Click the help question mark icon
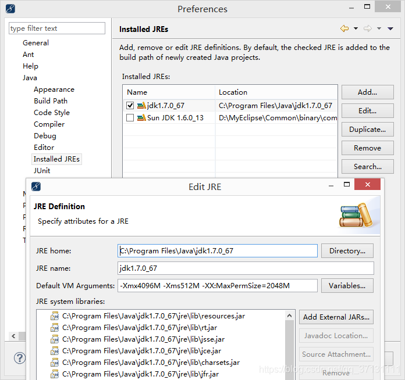The height and width of the screenshot is (380, 405). click(x=20, y=358)
